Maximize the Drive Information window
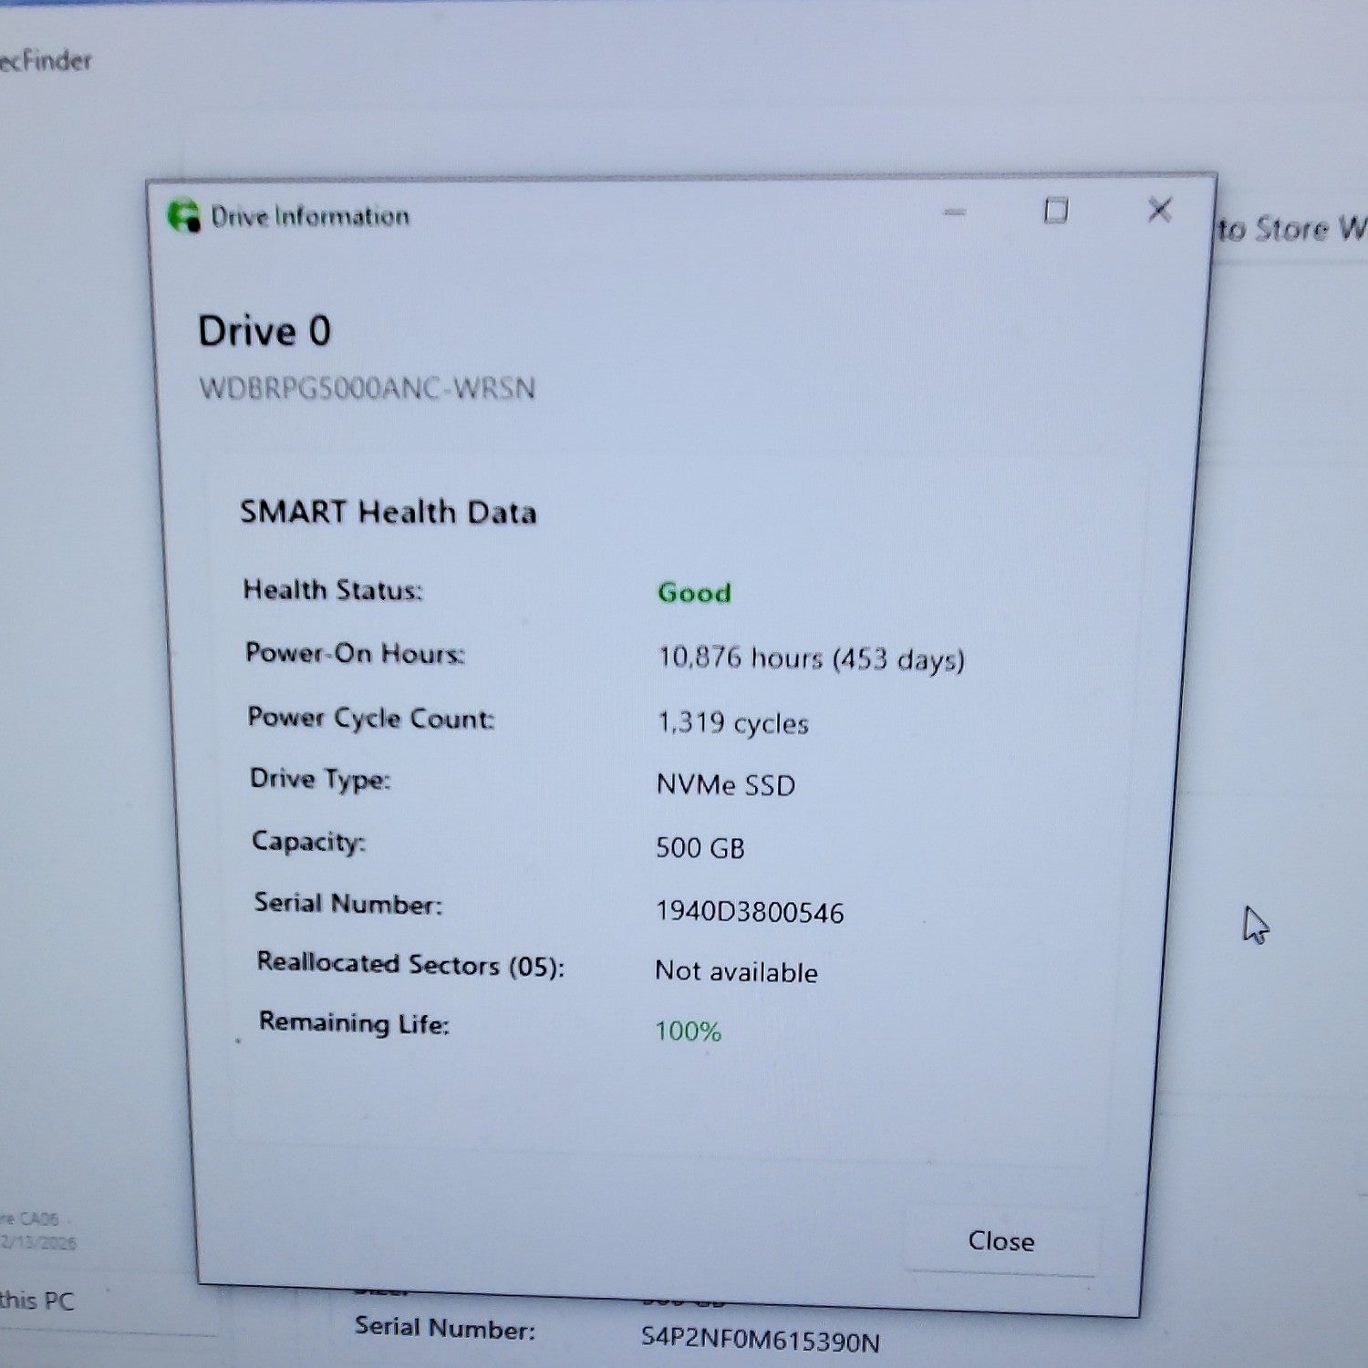Screen dimensions: 1368x1368 [x=1056, y=212]
